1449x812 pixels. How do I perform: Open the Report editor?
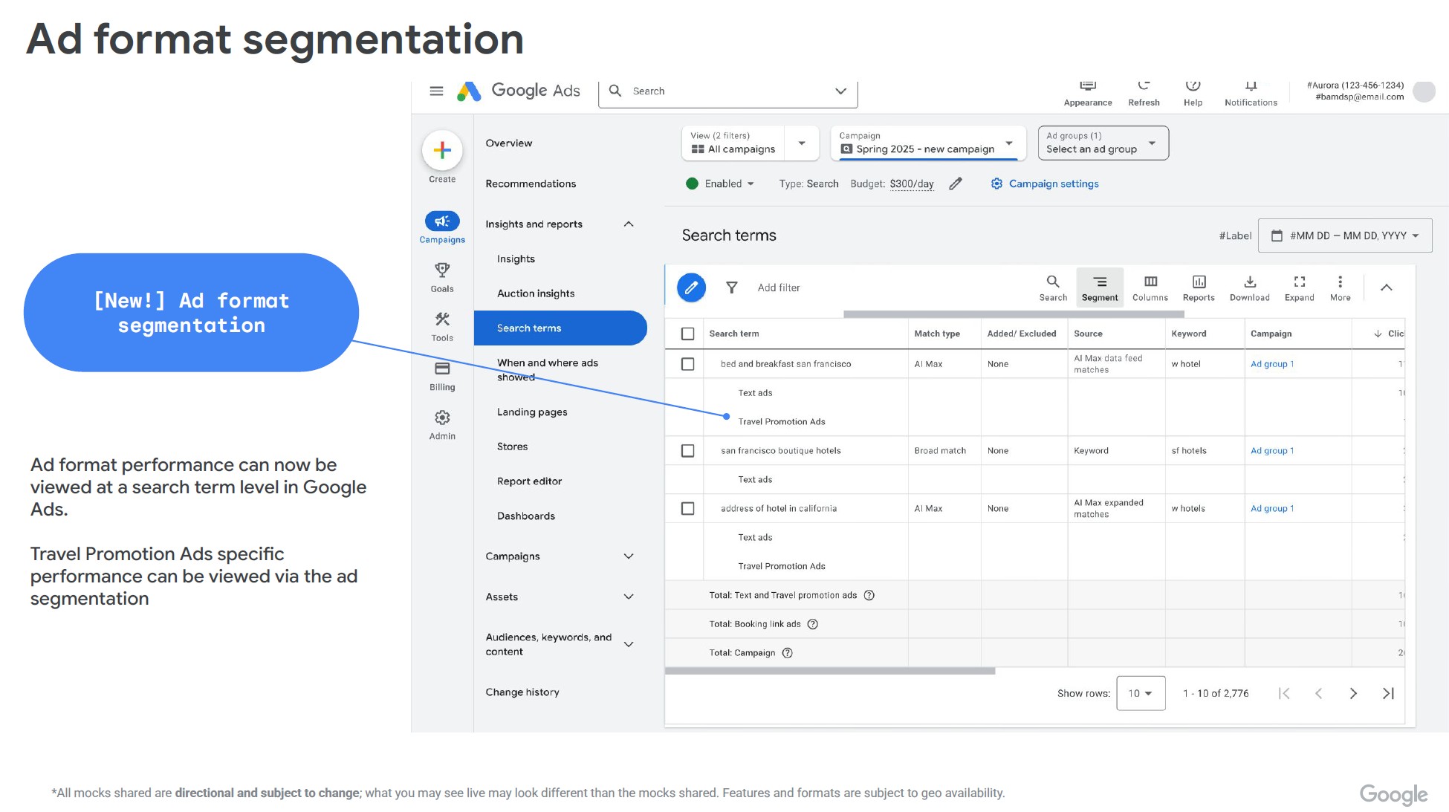pyautogui.click(x=529, y=481)
